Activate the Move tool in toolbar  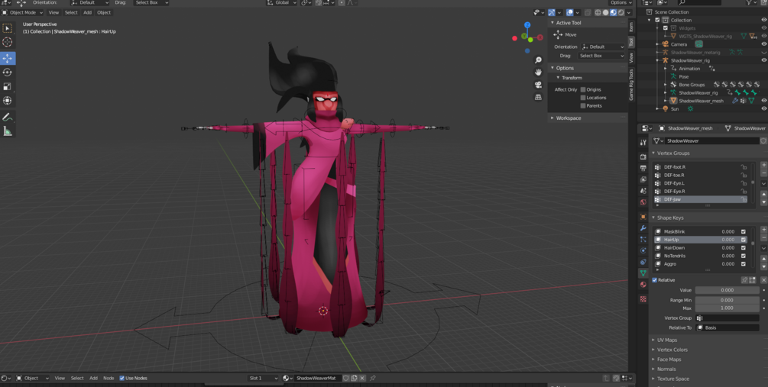[8, 58]
